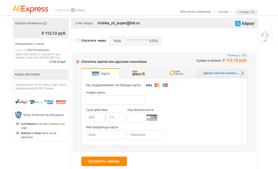Click the Gvardeyskaya delivery address text
278x169 pixels.
tap(41, 87)
